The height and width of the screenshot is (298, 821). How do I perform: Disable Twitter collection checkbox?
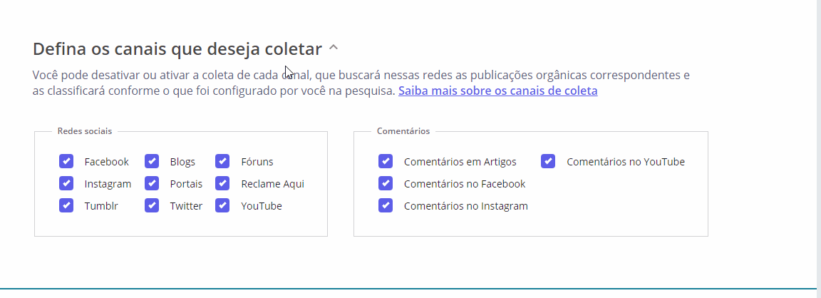(x=152, y=206)
